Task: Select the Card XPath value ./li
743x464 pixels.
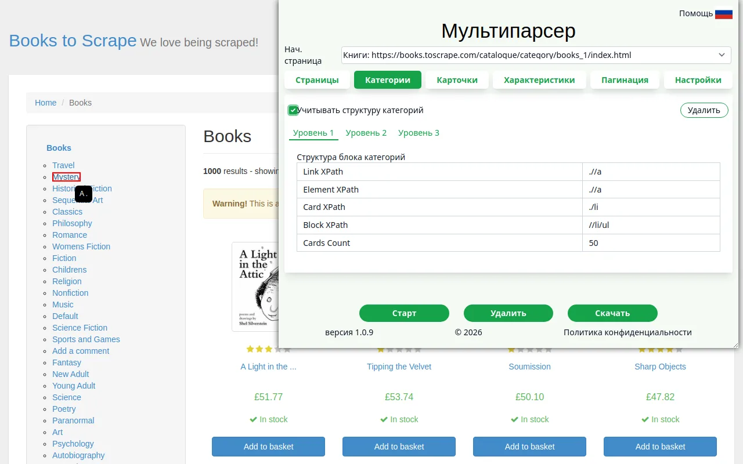Action: pos(651,207)
